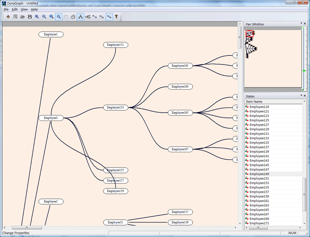This screenshot has height=237, width=310.
Task: Open the States panel dropdown arrow
Action: (x=301, y=96)
